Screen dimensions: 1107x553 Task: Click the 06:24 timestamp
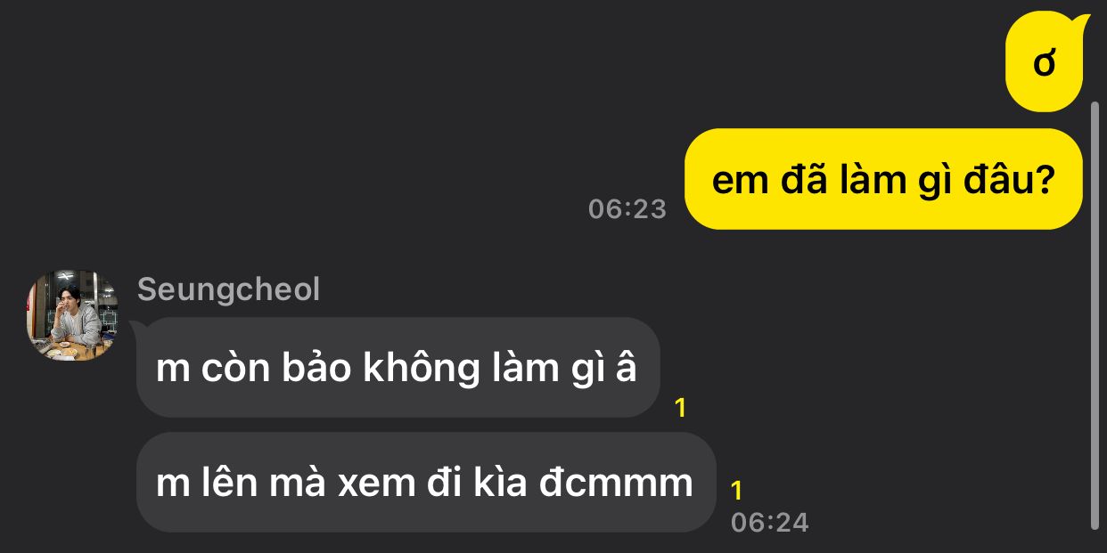769,522
